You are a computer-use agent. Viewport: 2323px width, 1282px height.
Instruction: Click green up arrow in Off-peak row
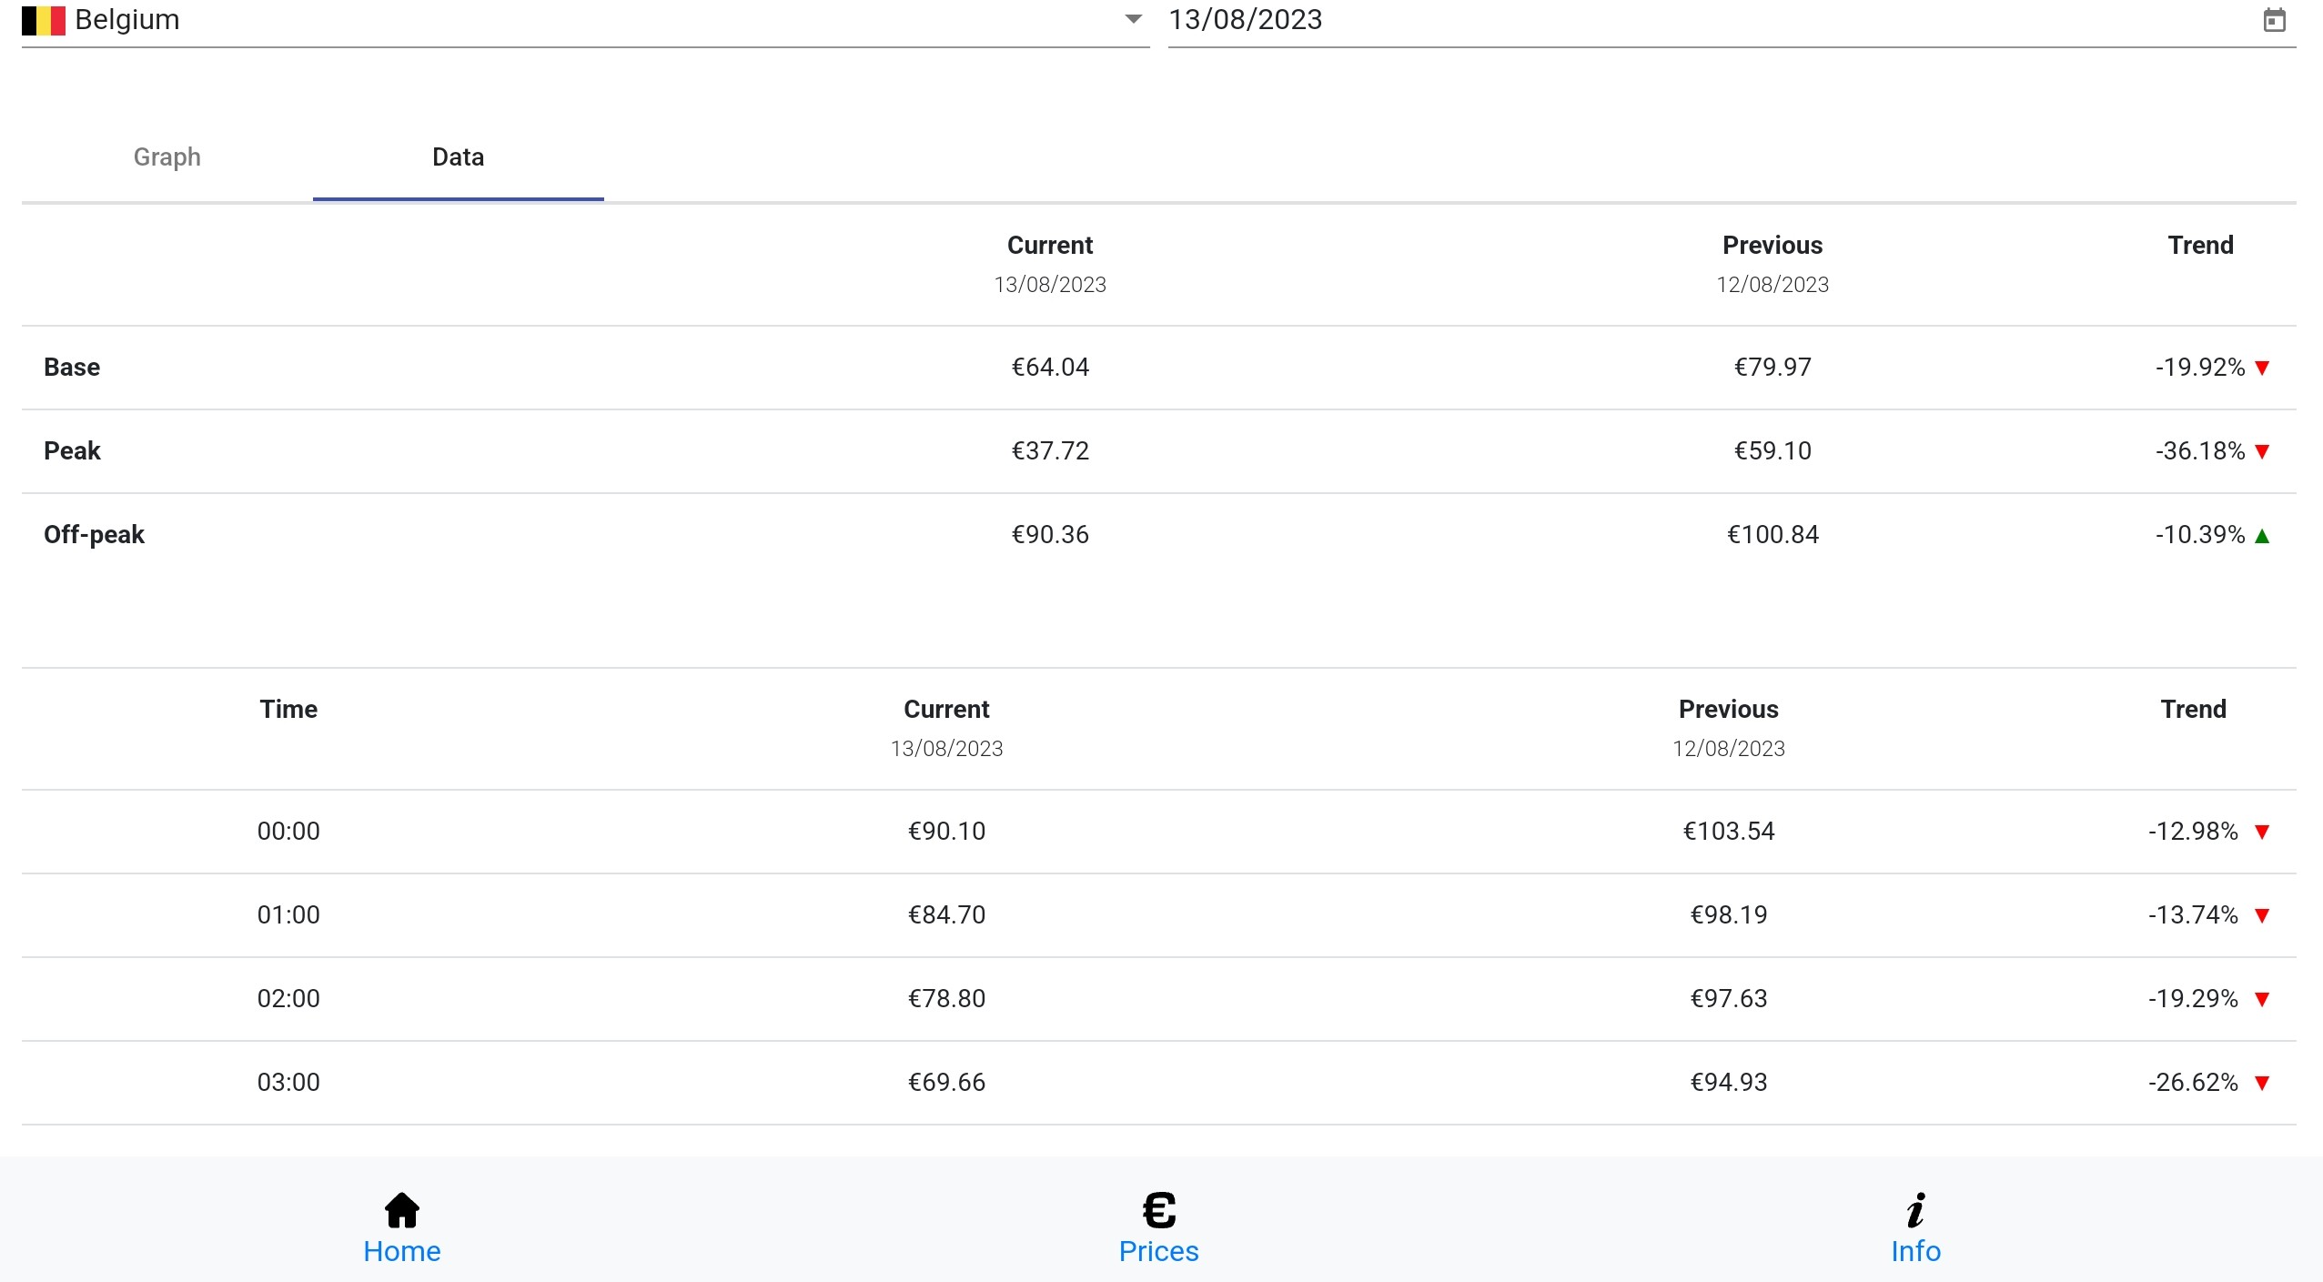tap(2263, 536)
